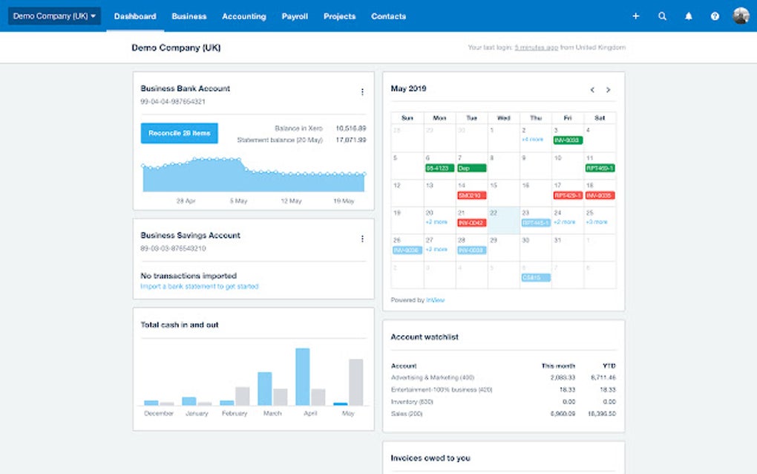Go to previous month in calendar

pos(592,90)
